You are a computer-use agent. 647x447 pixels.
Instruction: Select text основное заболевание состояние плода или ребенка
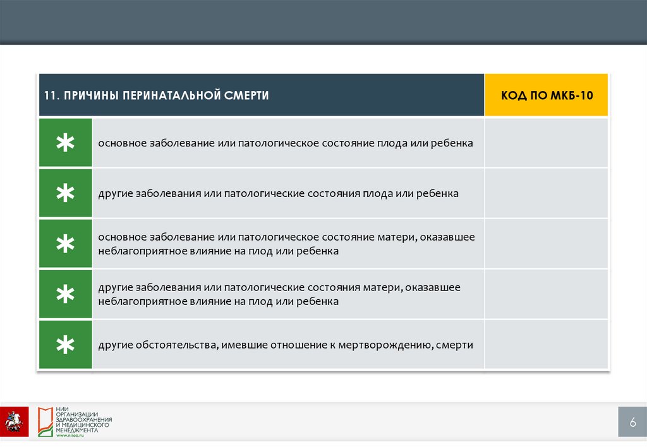tap(285, 143)
